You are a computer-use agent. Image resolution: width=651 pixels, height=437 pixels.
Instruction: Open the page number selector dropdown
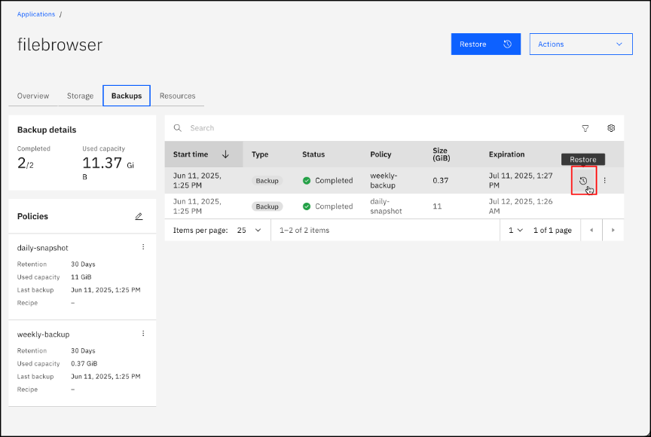(x=515, y=230)
